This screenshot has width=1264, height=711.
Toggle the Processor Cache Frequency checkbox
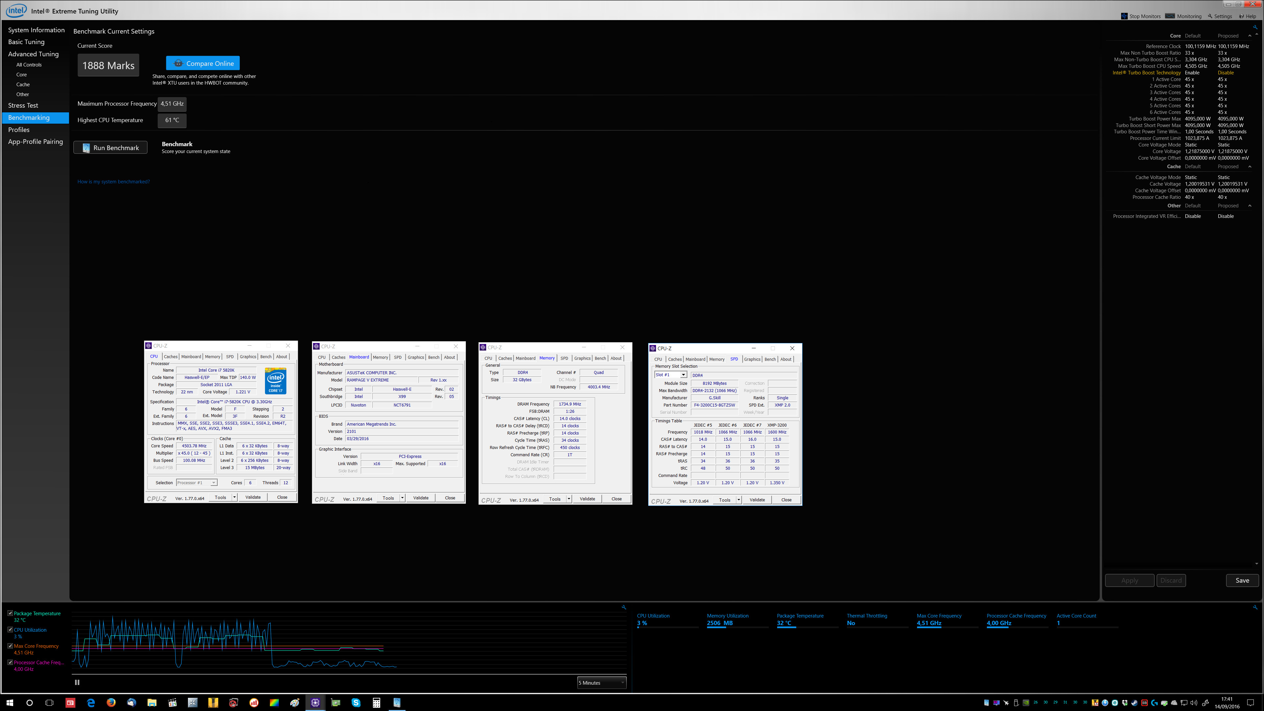tap(10, 662)
